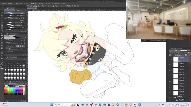Click the Undo arrow in command bar
This screenshot has width=191, height=107.
point(43,6)
